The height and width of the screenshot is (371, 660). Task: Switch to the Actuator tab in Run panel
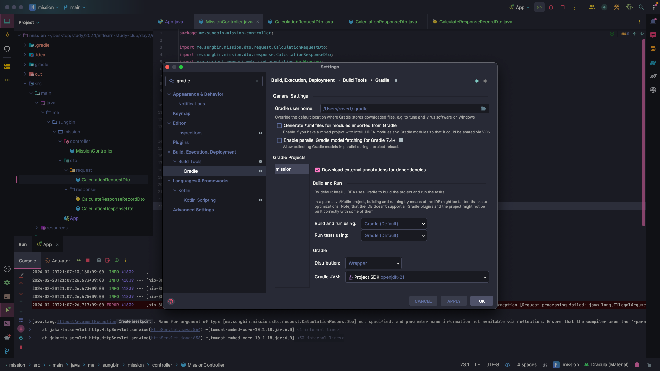[x=57, y=261]
